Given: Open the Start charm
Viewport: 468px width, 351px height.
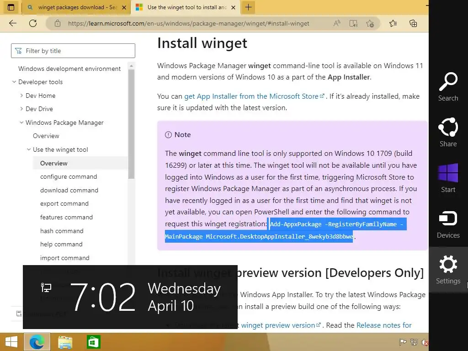Looking at the screenshot, I should pos(448,178).
